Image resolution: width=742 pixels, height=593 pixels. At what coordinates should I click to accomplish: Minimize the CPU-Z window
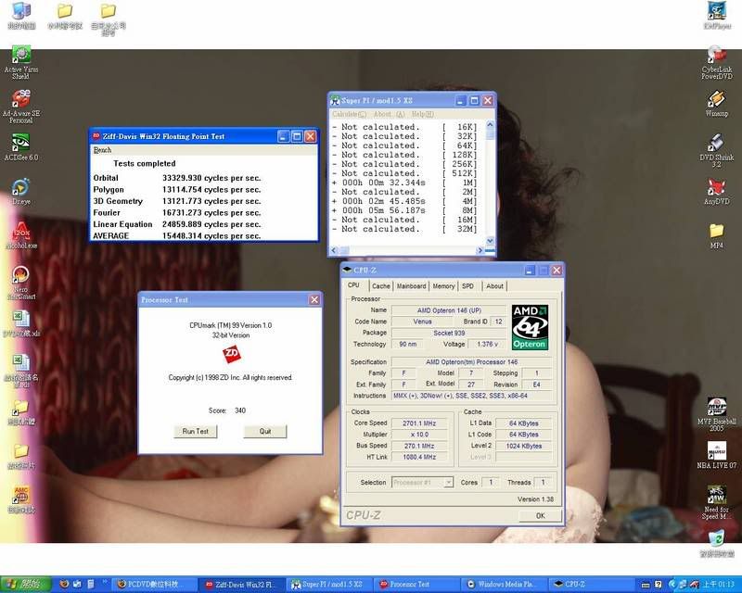click(x=530, y=270)
